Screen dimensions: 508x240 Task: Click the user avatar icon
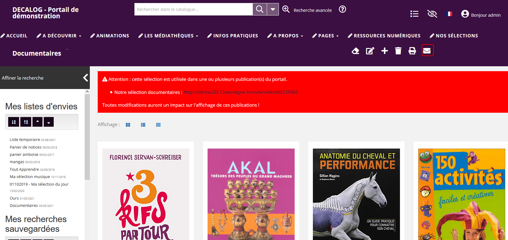click(x=465, y=14)
